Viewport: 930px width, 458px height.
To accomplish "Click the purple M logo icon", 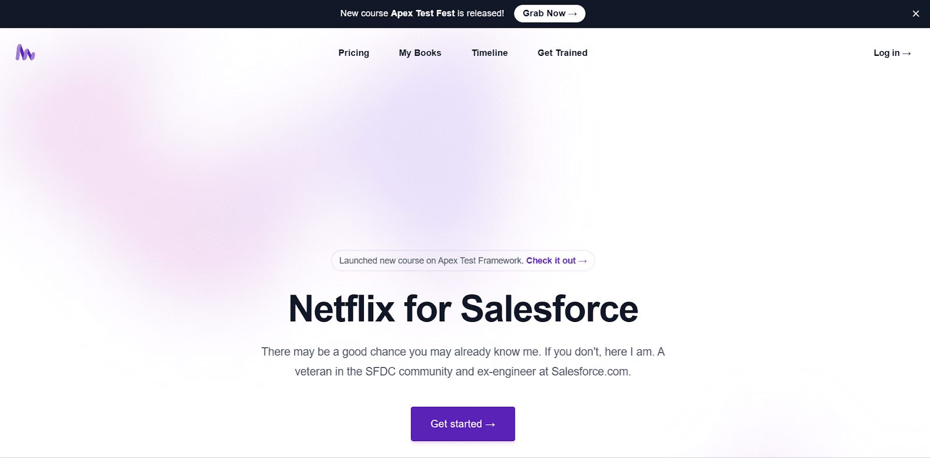I will click(x=25, y=52).
